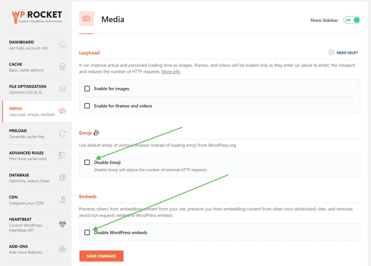The width and height of the screenshot is (371, 266).
Task: Click the Media photo icon in sidebar
Action: tap(62, 111)
